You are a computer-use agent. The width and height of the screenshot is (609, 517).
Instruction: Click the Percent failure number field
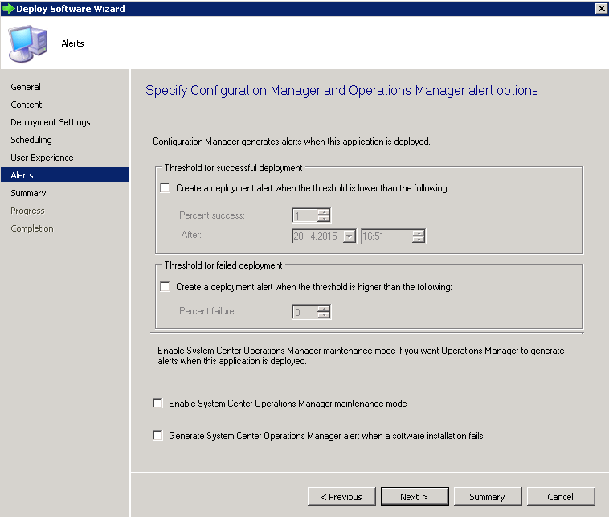coord(304,312)
